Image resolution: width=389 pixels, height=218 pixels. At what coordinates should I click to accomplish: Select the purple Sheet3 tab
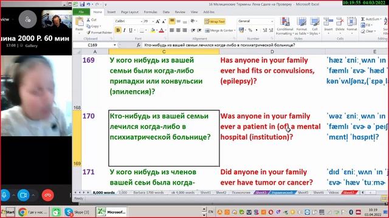(x=261, y=193)
